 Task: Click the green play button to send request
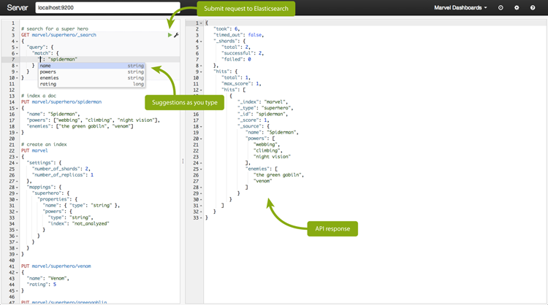coord(170,35)
